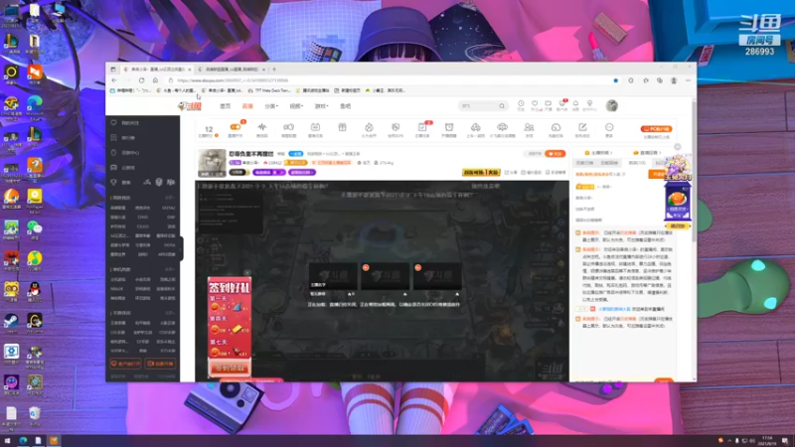The height and width of the screenshot is (447, 795).
Task: Expand the 分类 dropdown in navigation
Action: 271,106
